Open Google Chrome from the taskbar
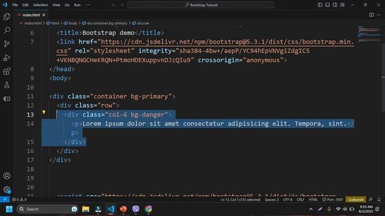Image resolution: width=385 pixels, height=216 pixels. click(x=149, y=209)
